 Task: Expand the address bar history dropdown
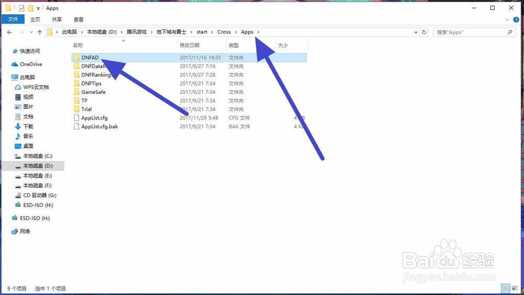(416, 32)
